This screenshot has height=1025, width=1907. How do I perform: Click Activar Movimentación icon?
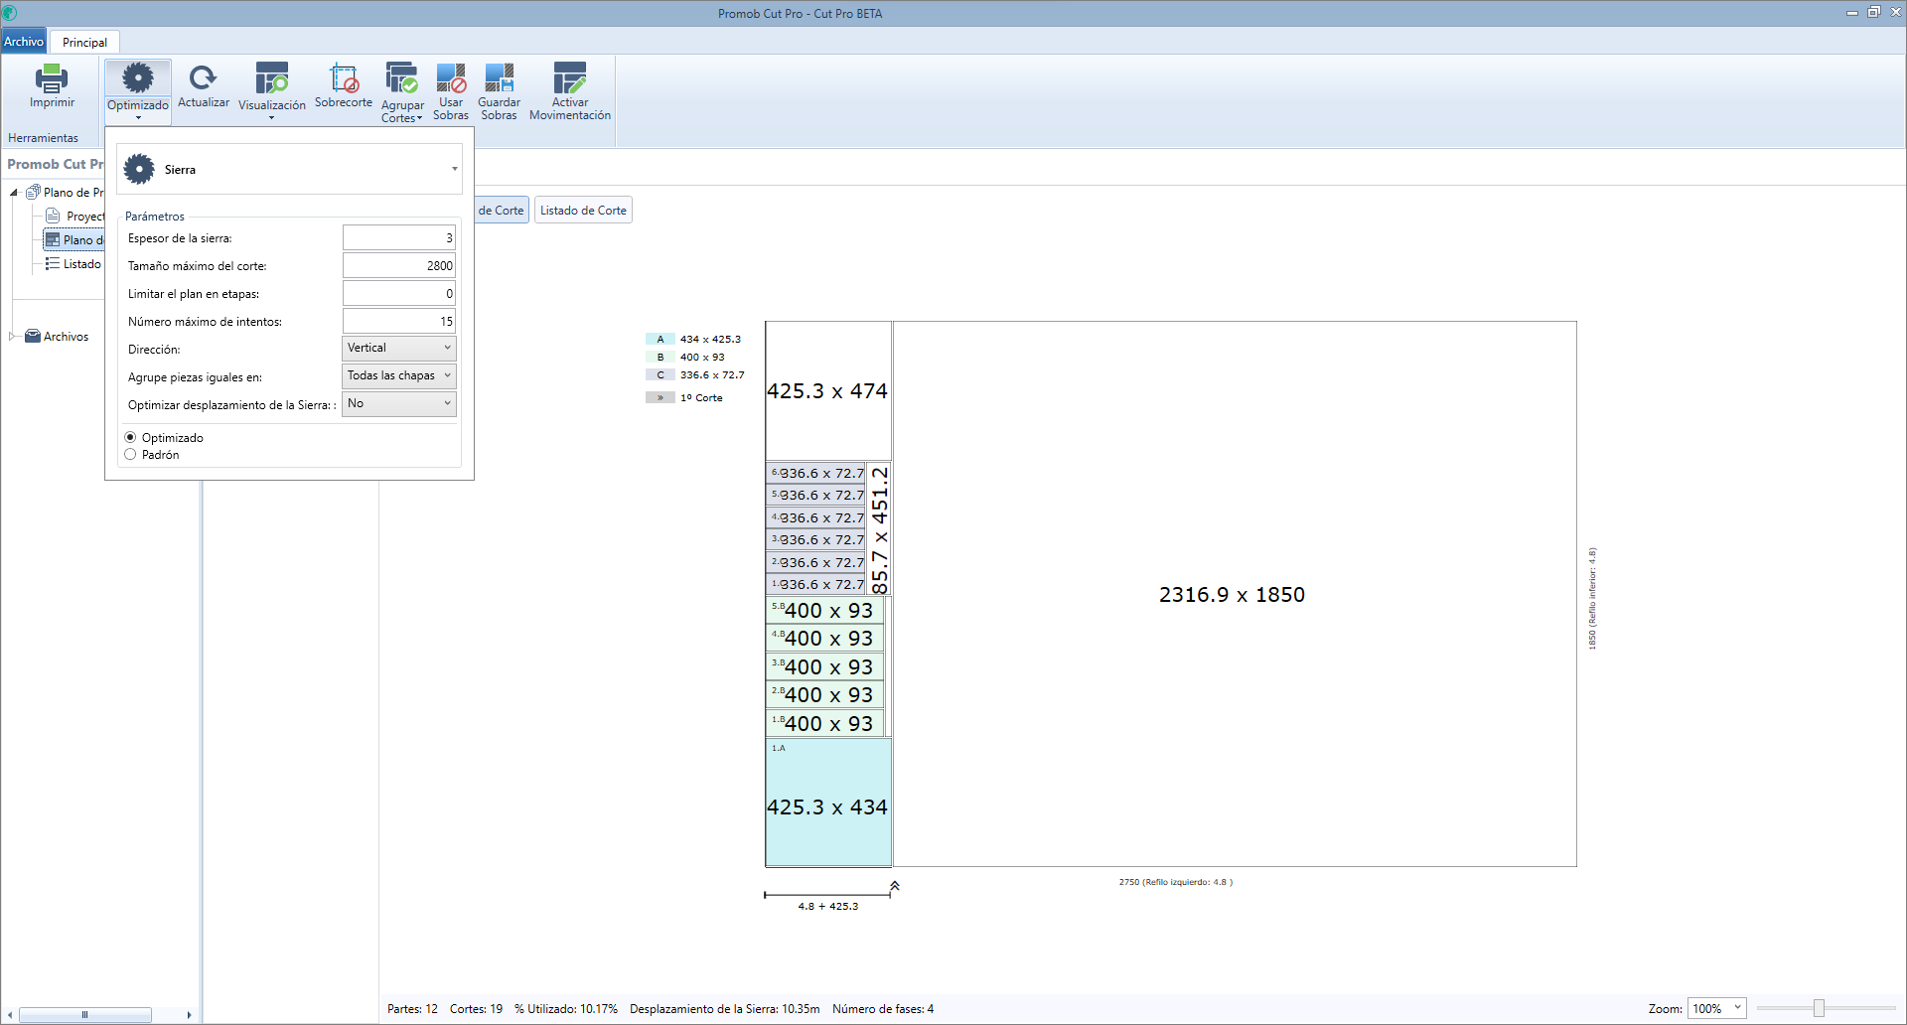click(x=570, y=77)
